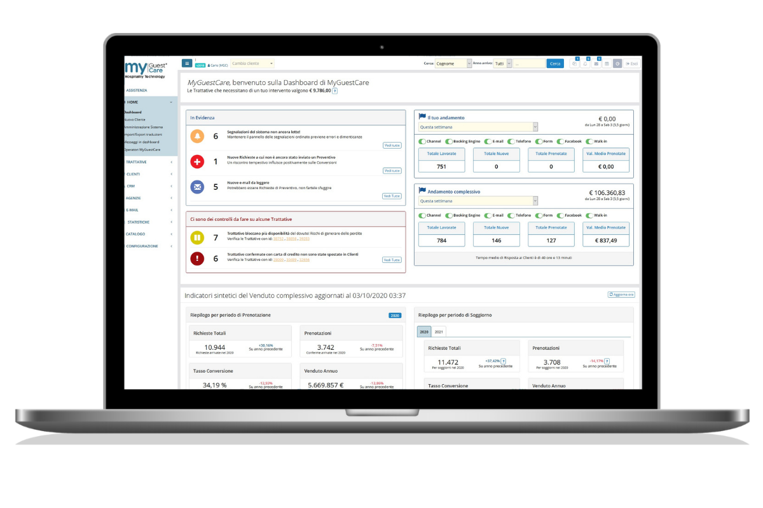Click the yellow pause icon for Trattative bloccano
This screenshot has height=508, width=763.
(x=198, y=237)
